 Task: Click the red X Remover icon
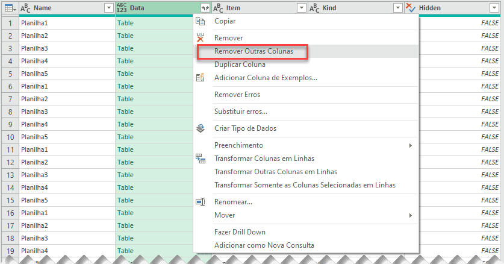pos(201,37)
